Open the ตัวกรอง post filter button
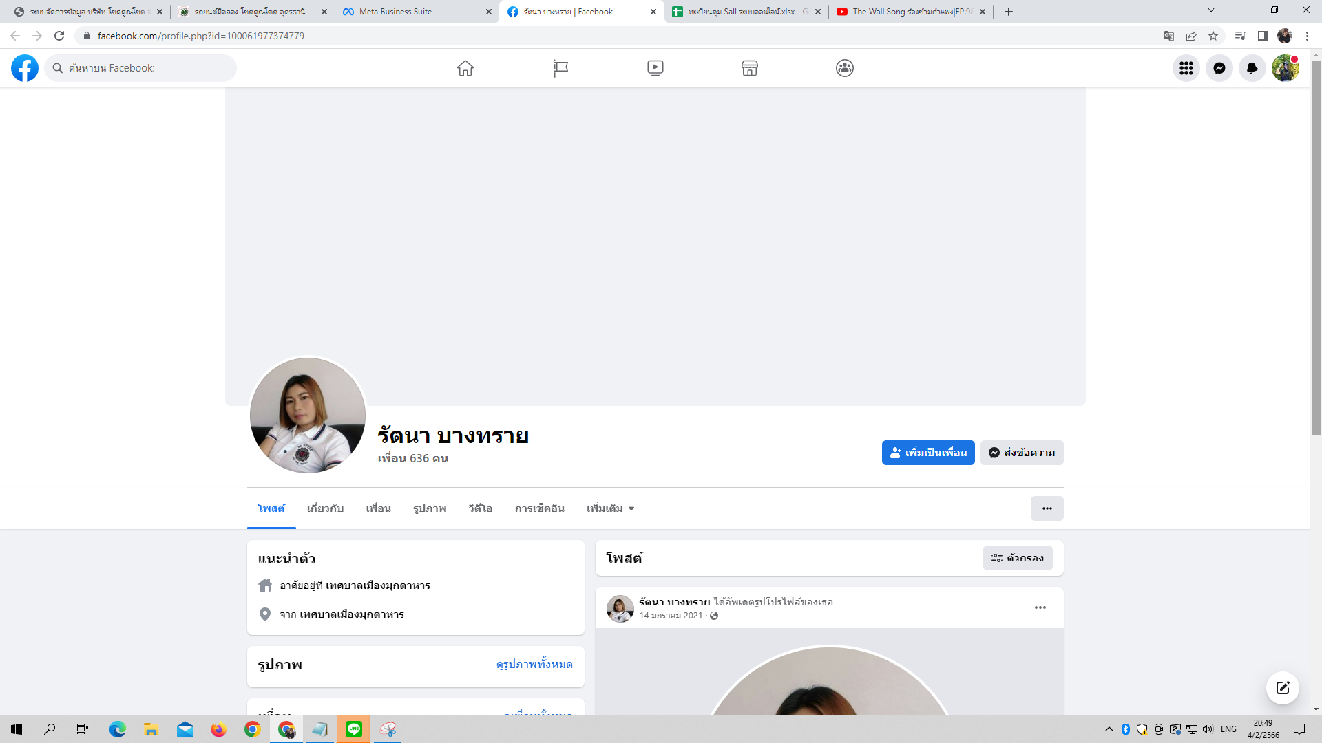The width and height of the screenshot is (1322, 743). click(x=1017, y=558)
